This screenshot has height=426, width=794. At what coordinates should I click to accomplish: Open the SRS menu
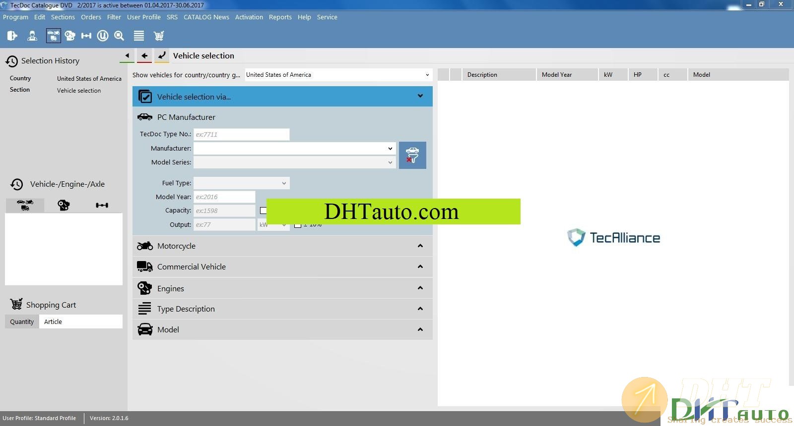172,17
